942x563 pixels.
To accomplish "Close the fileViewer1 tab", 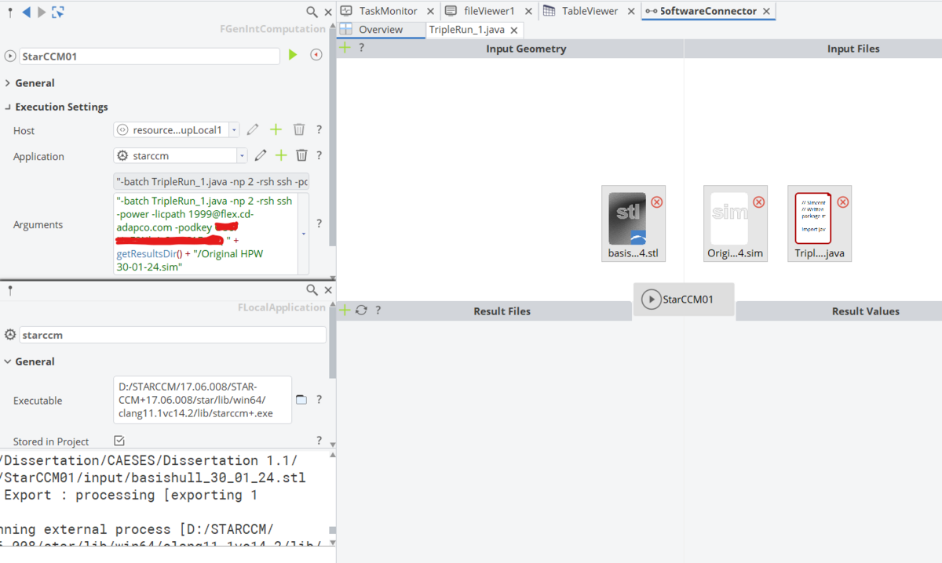I will [528, 12].
